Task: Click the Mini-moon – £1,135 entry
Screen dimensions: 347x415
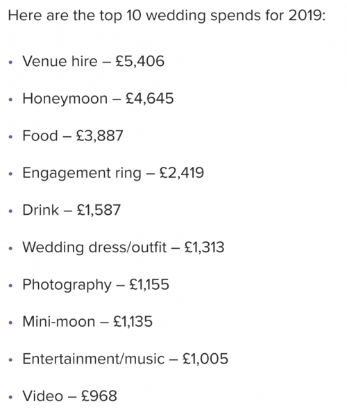Action: coord(87,322)
